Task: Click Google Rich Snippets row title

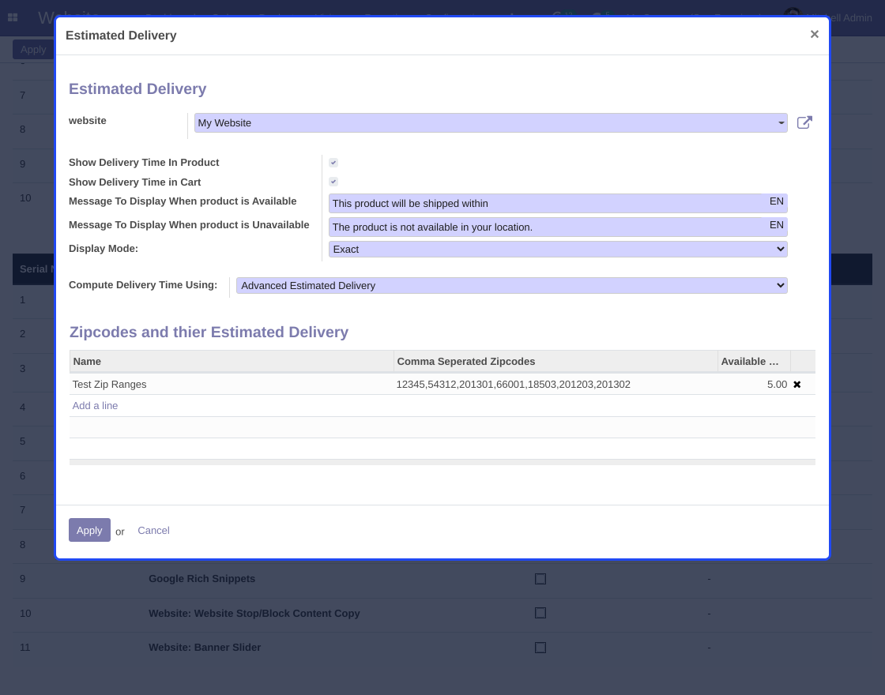Action: pyautogui.click(x=201, y=579)
